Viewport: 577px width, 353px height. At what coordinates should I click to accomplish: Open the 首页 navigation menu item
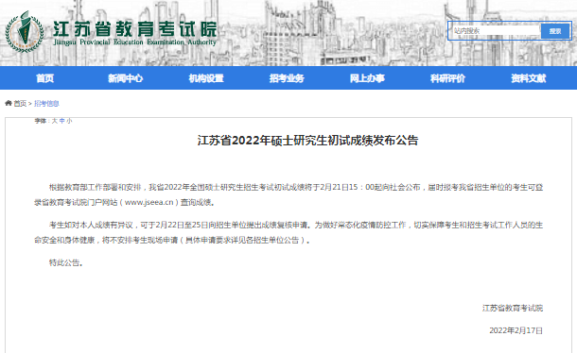tap(44, 78)
